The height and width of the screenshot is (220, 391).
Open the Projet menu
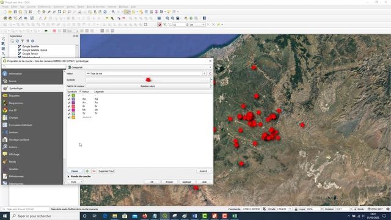(x=5, y=7)
